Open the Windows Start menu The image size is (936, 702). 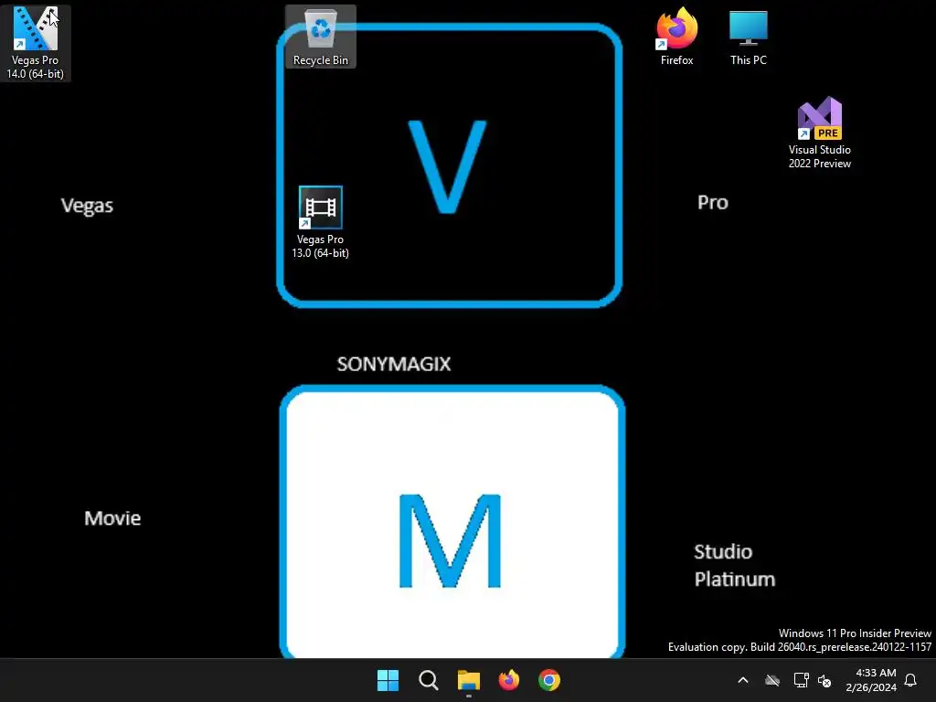pos(388,680)
